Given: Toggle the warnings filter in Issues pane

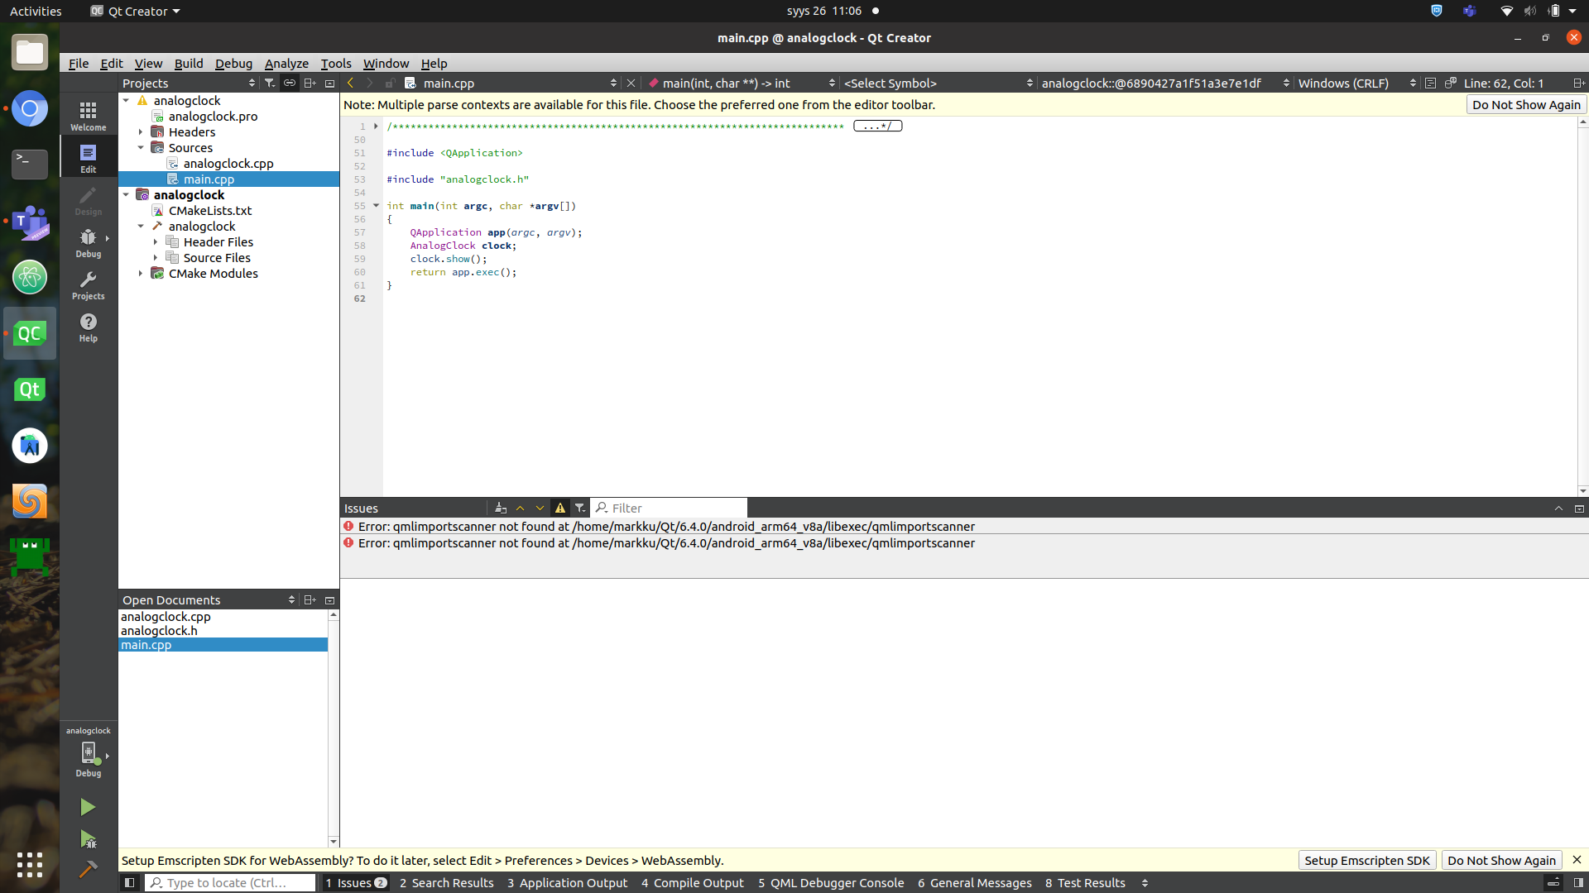Looking at the screenshot, I should coord(560,508).
